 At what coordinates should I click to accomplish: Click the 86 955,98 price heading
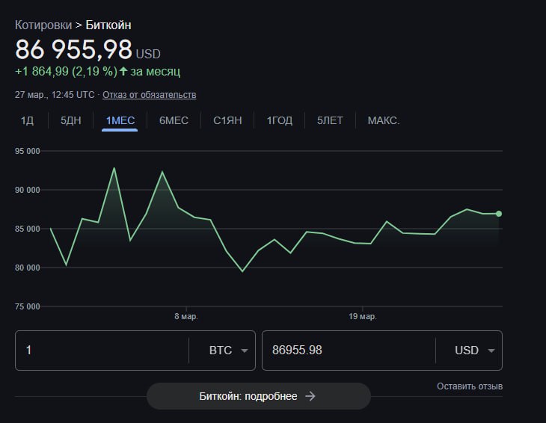click(x=73, y=49)
